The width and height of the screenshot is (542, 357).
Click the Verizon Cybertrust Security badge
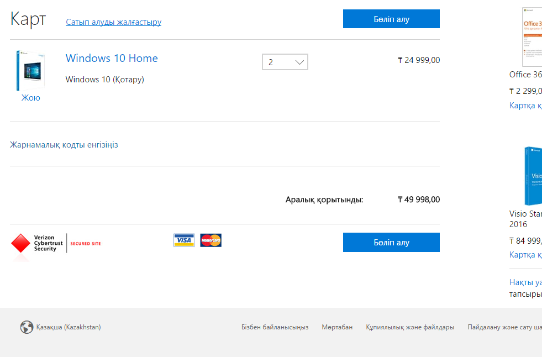tap(56, 243)
